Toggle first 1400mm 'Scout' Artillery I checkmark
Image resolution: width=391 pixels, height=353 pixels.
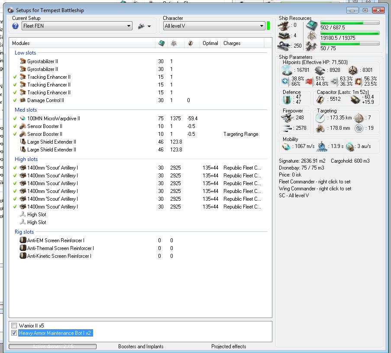point(15,168)
